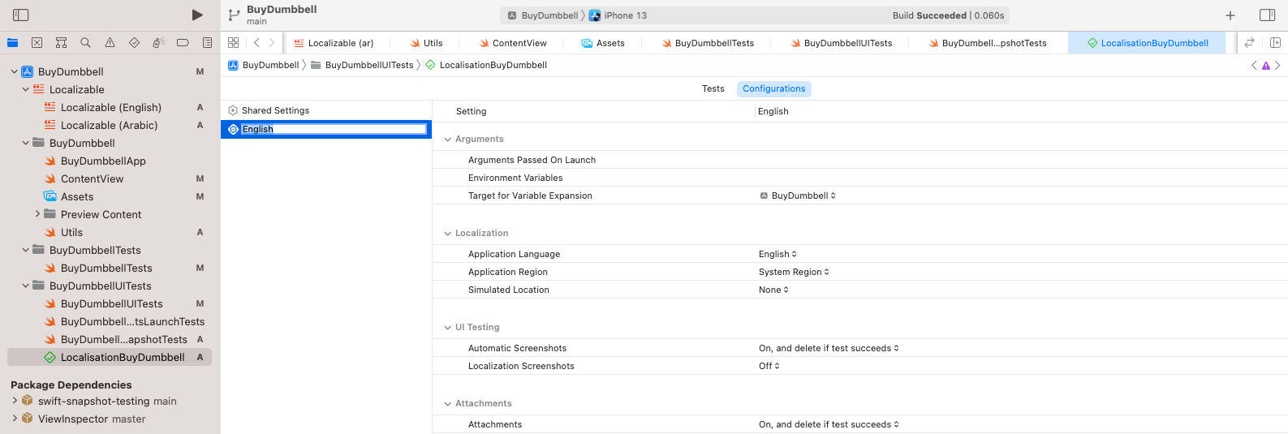Image resolution: width=1288 pixels, height=434 pixels.
Task: Open the Find navigator magnifier icon
Action: tap(85, 43)
